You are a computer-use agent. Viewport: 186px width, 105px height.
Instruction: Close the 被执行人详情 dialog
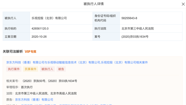tap(183, 4)
